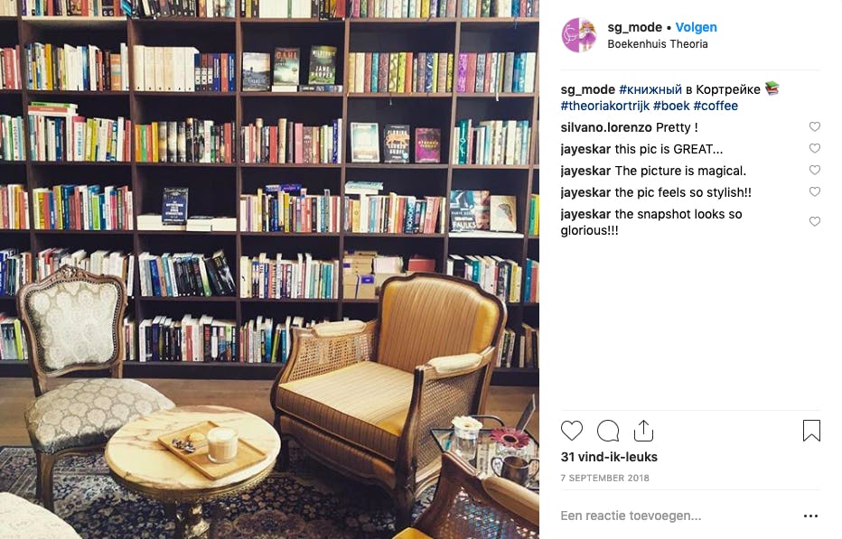
Task: Focus the "Een reactie toevoegen..." comment field
Action: tap(677, 516)
